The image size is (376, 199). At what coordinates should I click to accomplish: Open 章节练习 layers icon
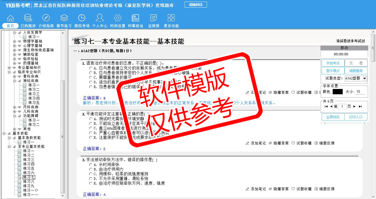tap(64, 18)
